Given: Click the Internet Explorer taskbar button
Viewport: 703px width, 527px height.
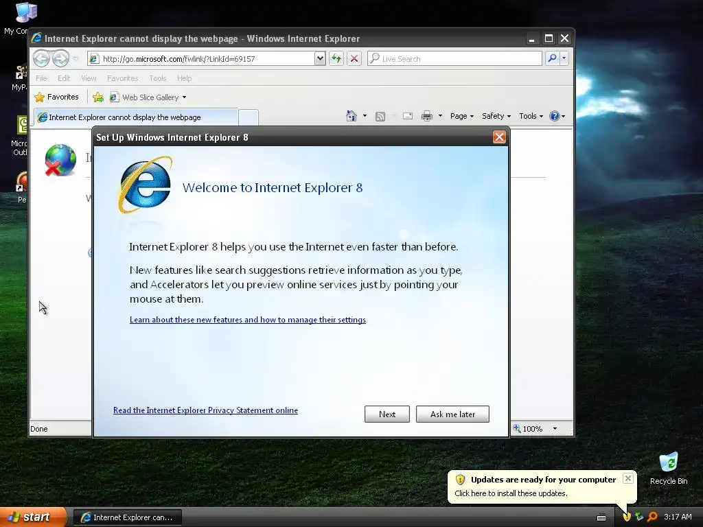Looking at the screenshot, I should coord(127,517).
